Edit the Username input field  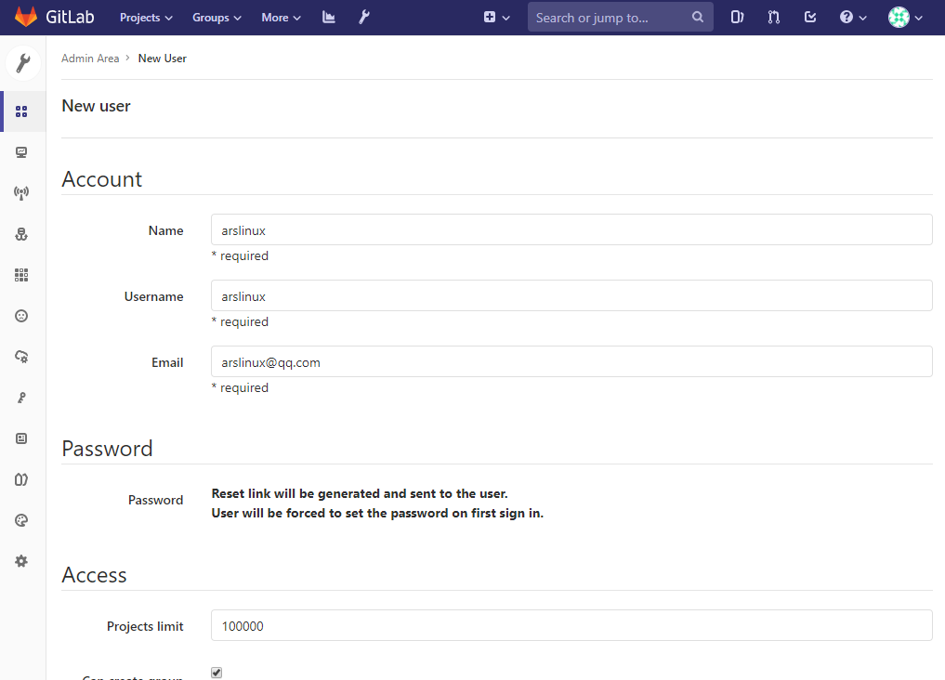[x=571, y=295]
